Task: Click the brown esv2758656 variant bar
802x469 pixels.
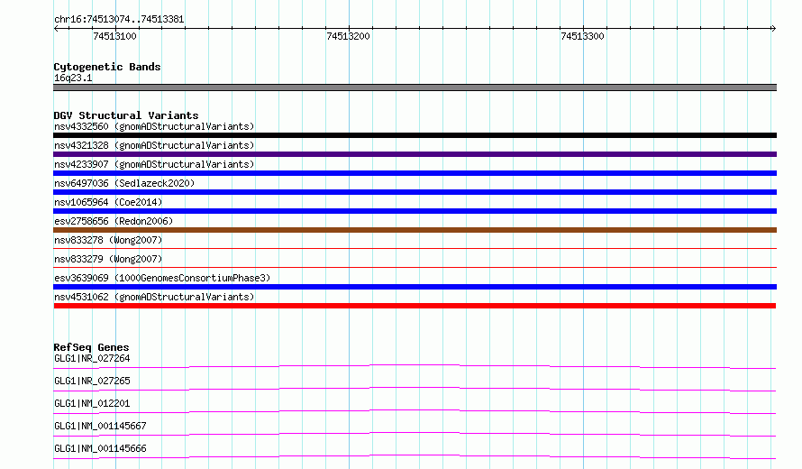Action: pyautogui.click(x=415, y=230)
